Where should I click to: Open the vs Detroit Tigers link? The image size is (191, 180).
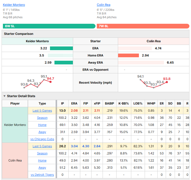coord(42,175)
